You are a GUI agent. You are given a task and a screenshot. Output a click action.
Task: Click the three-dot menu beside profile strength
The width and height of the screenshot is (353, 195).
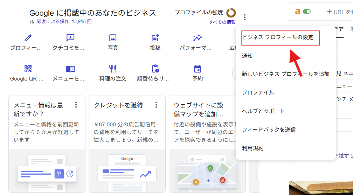click(x=245, y=17)
